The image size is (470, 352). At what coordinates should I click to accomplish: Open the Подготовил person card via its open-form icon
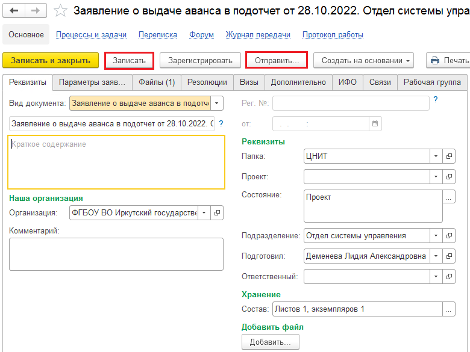pos(449,256)
